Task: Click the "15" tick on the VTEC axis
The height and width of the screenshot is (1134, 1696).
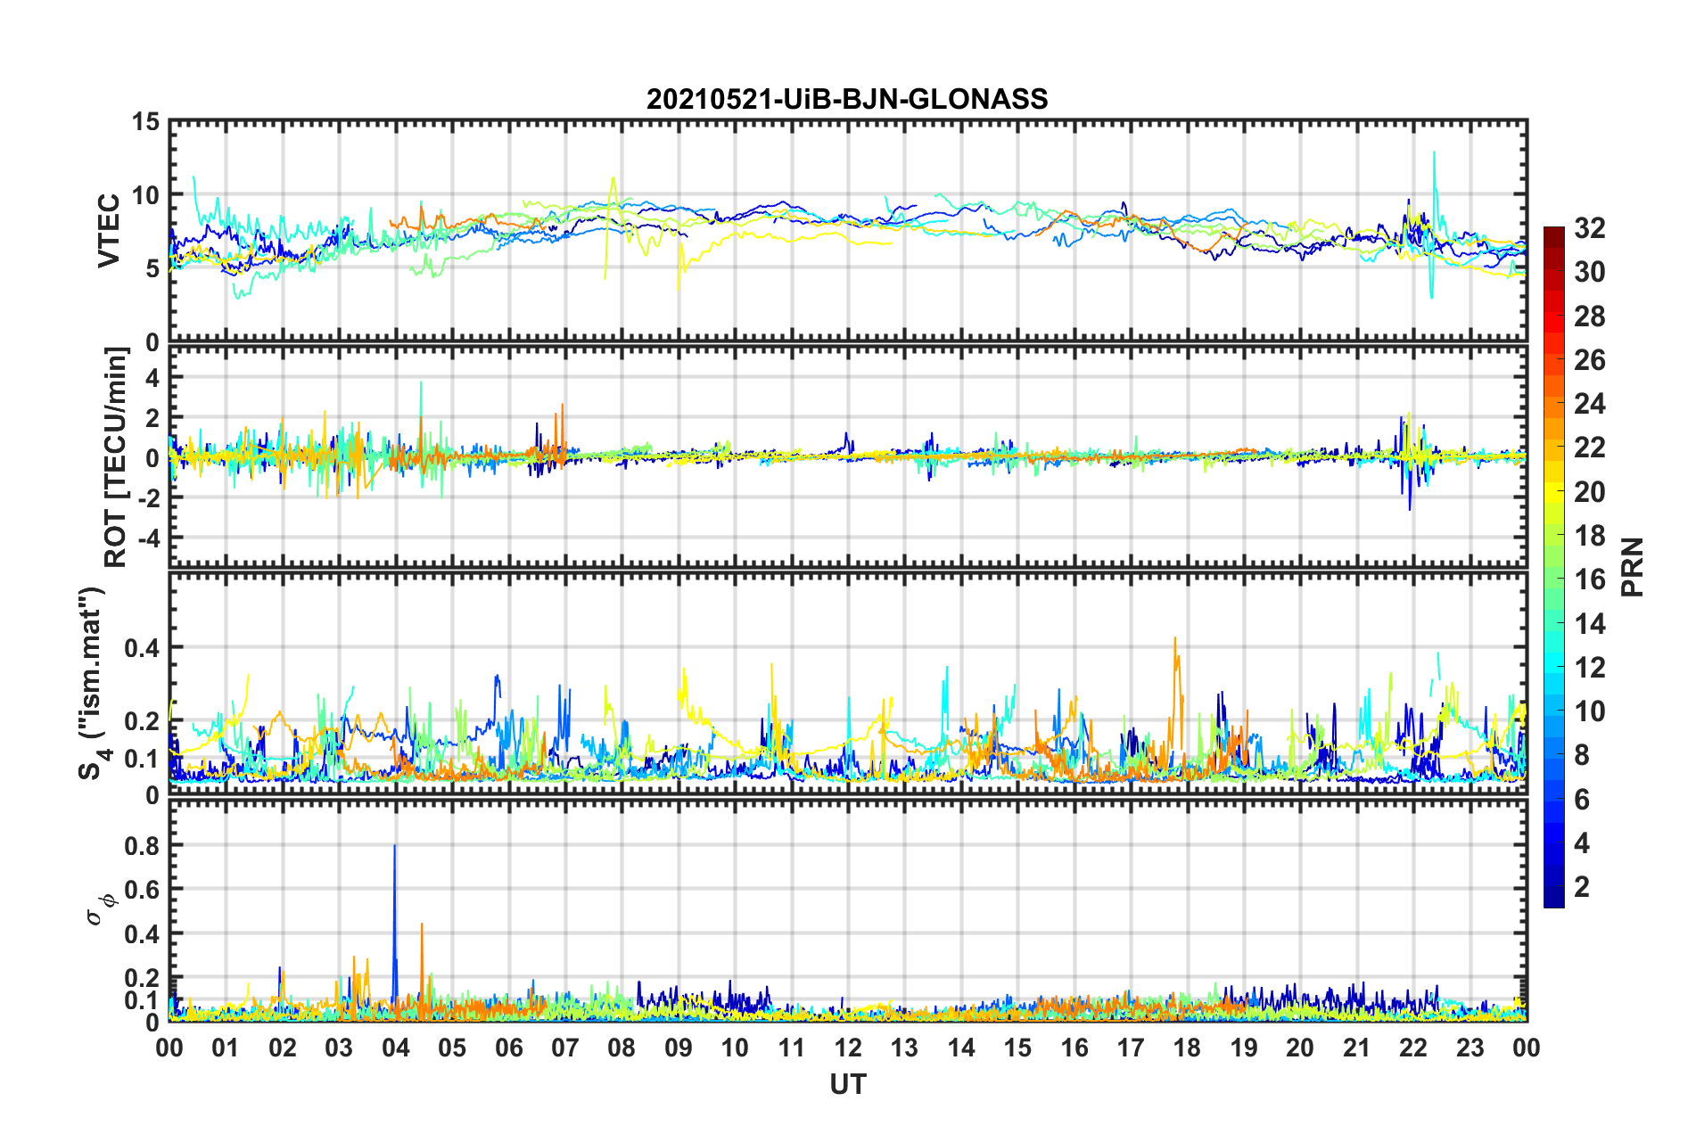Action: [x=145, y=121]
